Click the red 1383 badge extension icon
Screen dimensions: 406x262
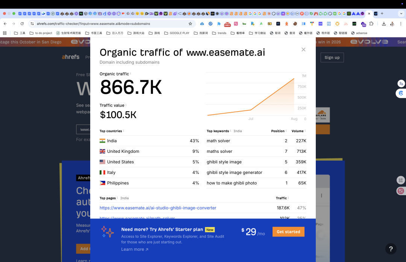pyautogui.click(x=227, y=24)
